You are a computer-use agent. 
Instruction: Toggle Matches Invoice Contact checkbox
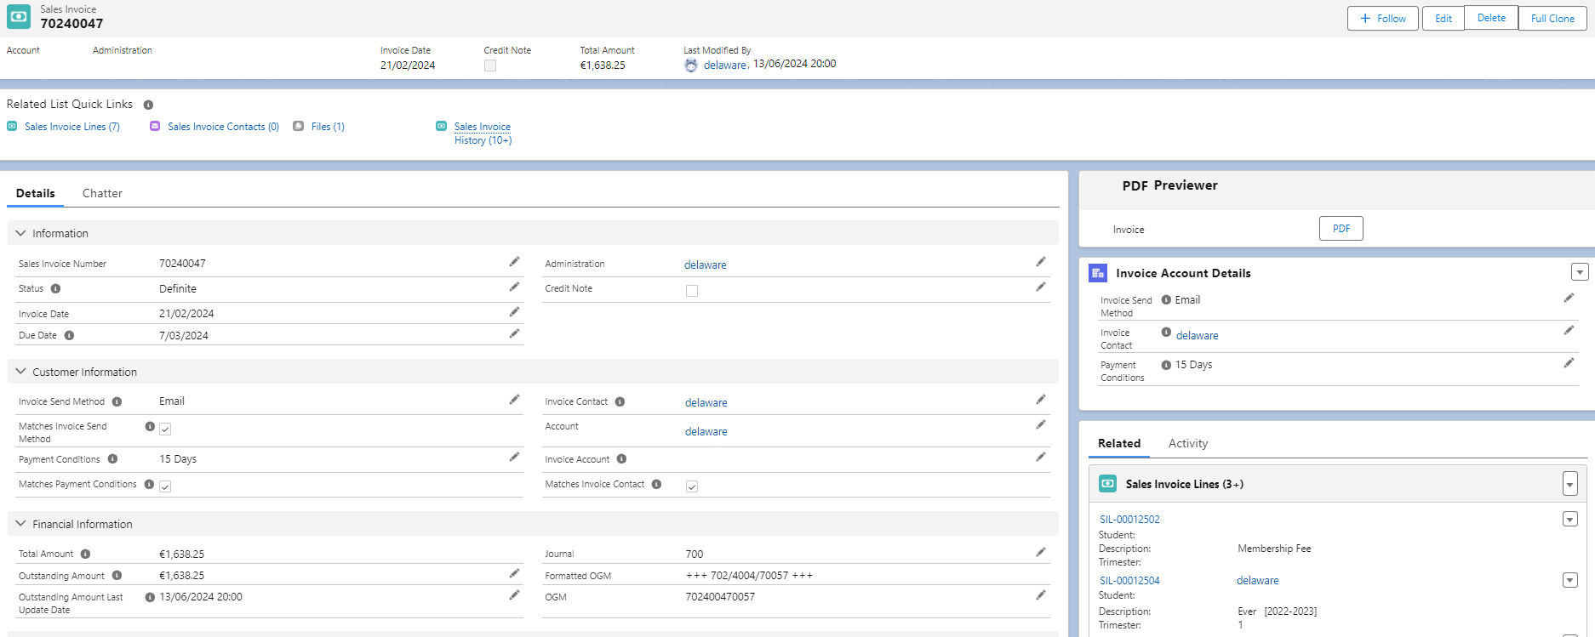(692, 486)
